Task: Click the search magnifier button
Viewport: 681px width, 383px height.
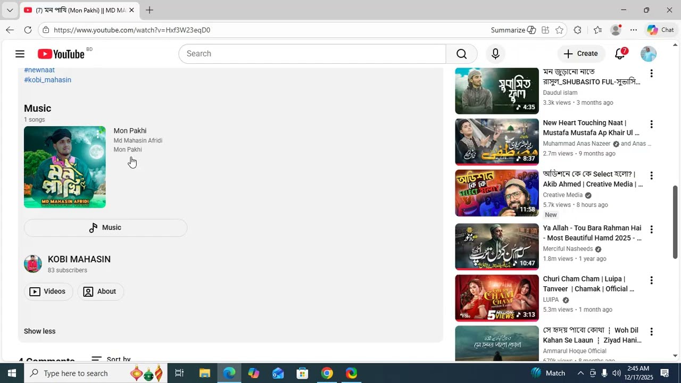Action: pyautogui.click(x=461, y=54)
